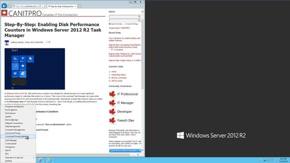290x163 pixels.
Task: Click the IT Professional community link
Action: coord(127,94)
